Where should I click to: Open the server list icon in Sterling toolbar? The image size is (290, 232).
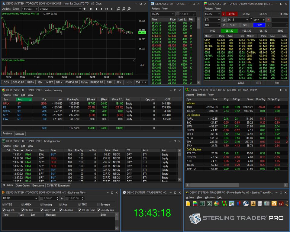[x=267, y=204]
